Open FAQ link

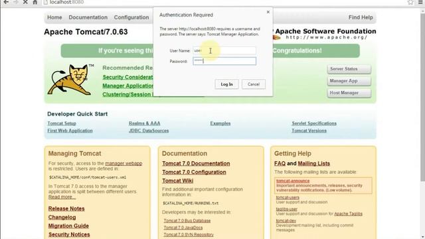280,163
